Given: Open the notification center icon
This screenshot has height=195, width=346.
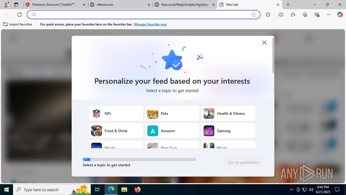Looking at the screenshot, I should pos(337,190).
